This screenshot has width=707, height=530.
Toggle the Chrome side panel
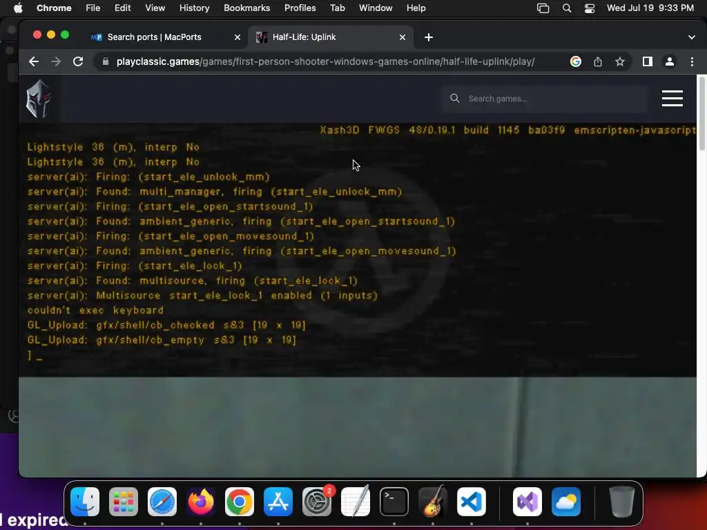coord(648,61)
